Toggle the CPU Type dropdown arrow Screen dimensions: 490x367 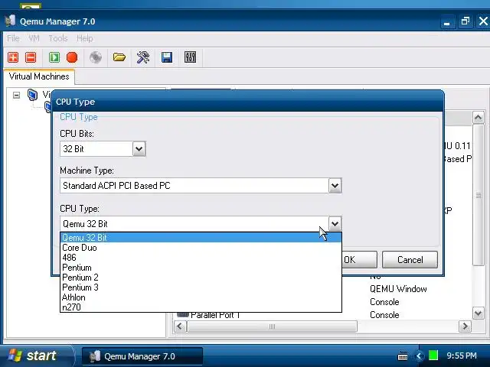click(335, 224)
